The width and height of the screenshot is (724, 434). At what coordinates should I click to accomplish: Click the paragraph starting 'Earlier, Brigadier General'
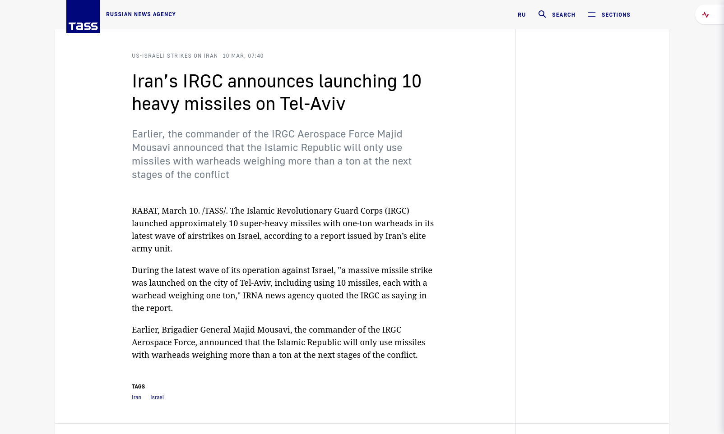pos(278,342)
